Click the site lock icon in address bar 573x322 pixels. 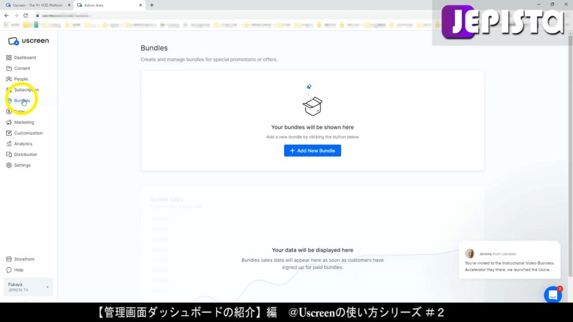tap(37, 15)
